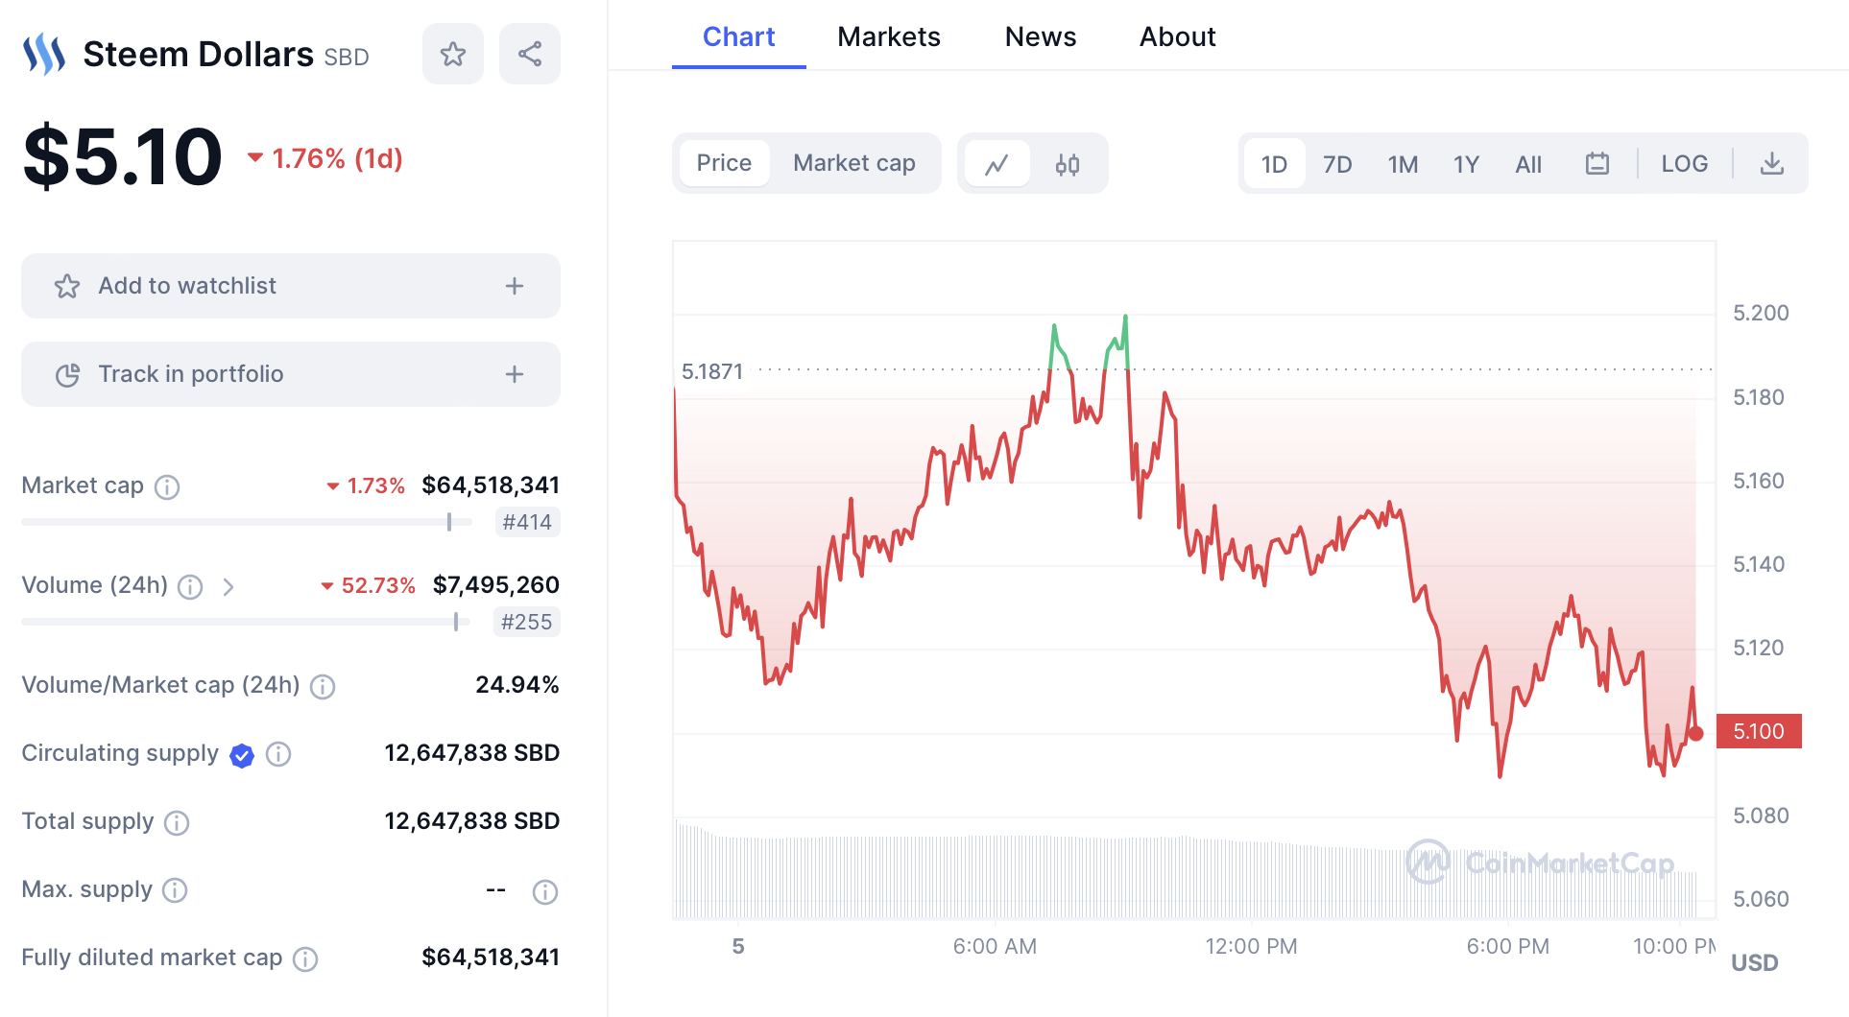
Task: Click info icon beside Circulating supply
Action: coord(278,754)
